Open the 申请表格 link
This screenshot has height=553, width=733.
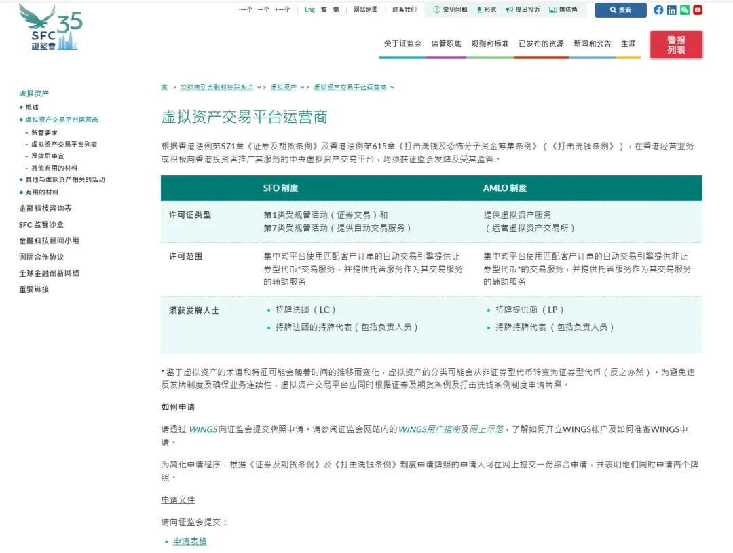[x=189, y=541]
